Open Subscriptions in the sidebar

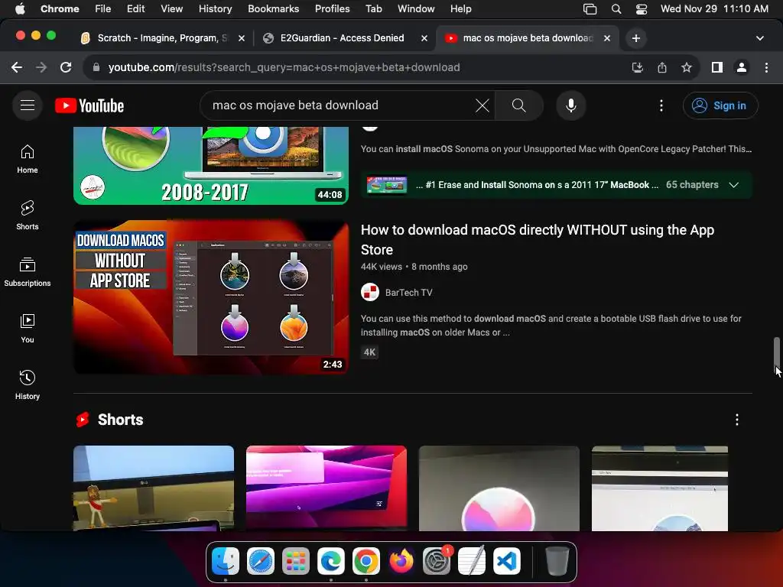pyautogui.click(x=28, y=272)
